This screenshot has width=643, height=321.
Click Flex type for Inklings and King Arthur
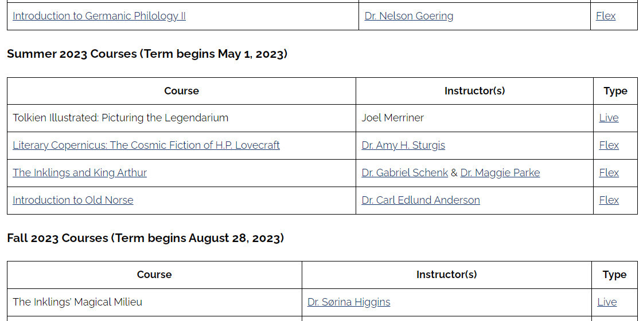point(609,173)
